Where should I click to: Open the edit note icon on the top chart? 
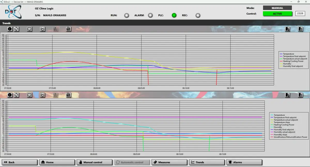pos(29,29)
